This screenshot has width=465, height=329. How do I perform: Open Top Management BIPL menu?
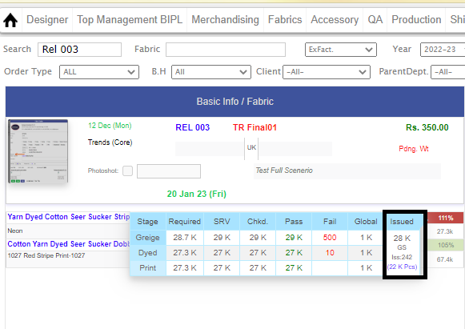point(130,19)
